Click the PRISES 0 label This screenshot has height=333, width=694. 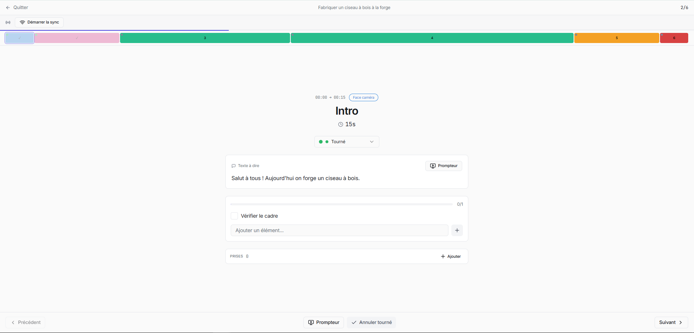click(x=239, y=256)
